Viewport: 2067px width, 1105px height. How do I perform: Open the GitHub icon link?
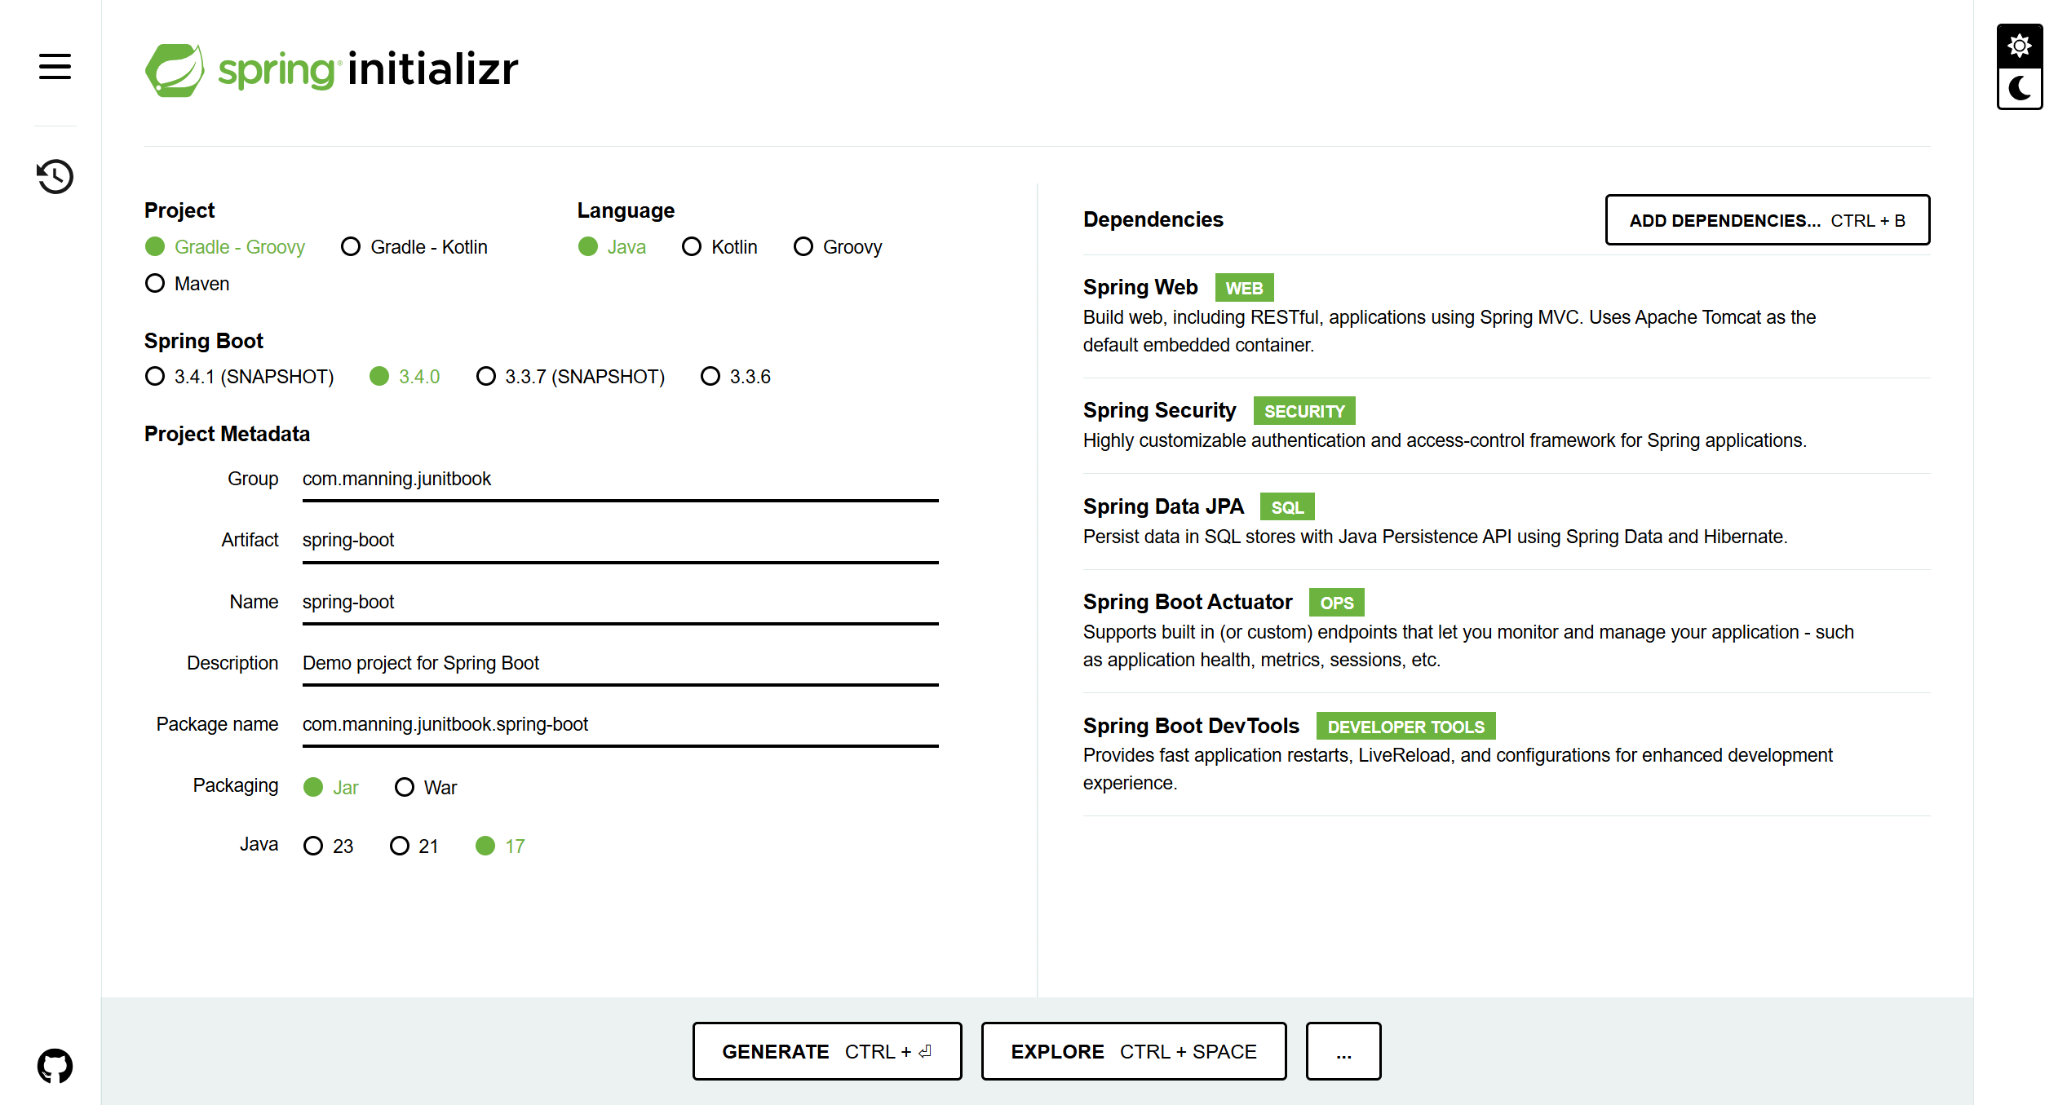pos(55,1066)
